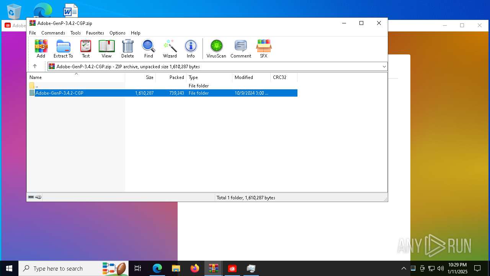
Task: Click the Add toolbar icon in WinRAR
Action: pyautogui.click(x=41, y=49)
